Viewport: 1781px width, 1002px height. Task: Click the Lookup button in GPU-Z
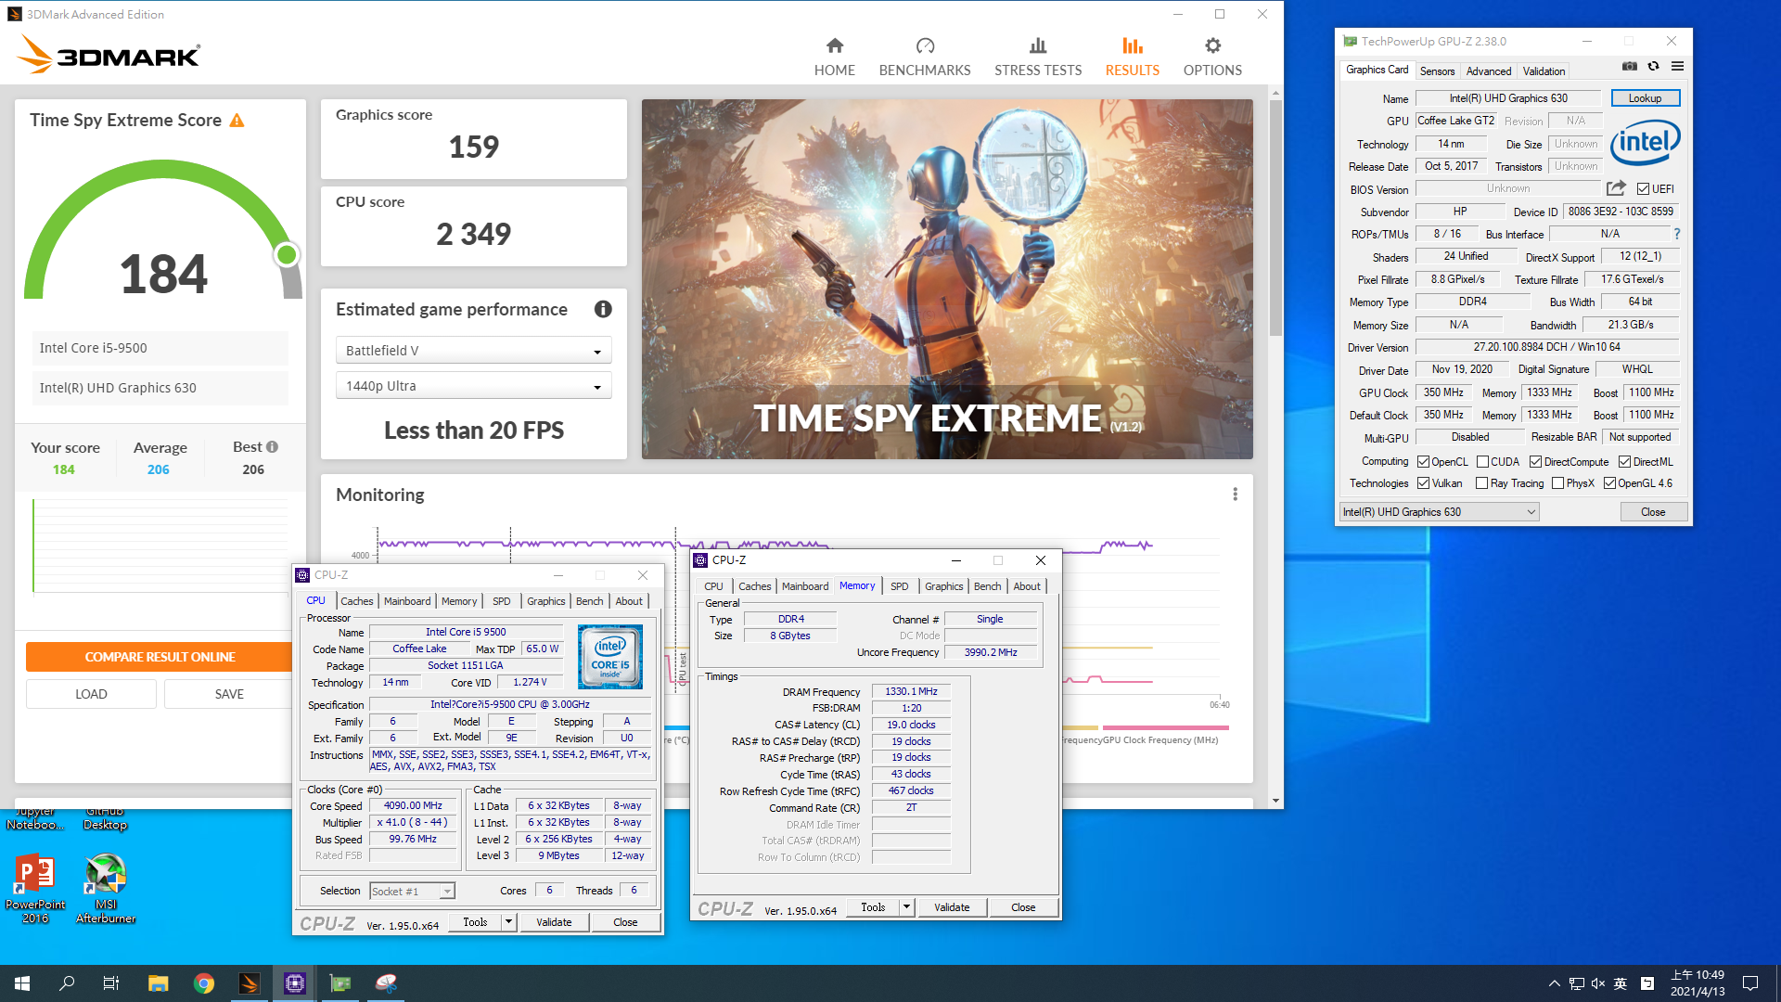pyautogui.click(x=1645, y=98)
